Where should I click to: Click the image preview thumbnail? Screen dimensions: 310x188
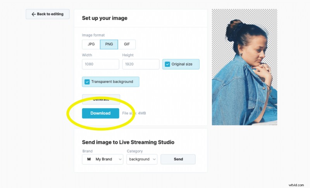point(245,67)
